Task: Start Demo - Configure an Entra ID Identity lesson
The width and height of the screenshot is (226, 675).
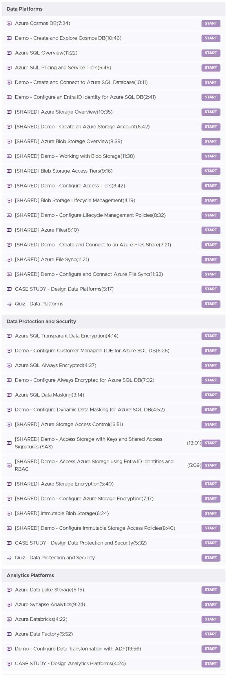Action: 211,97
